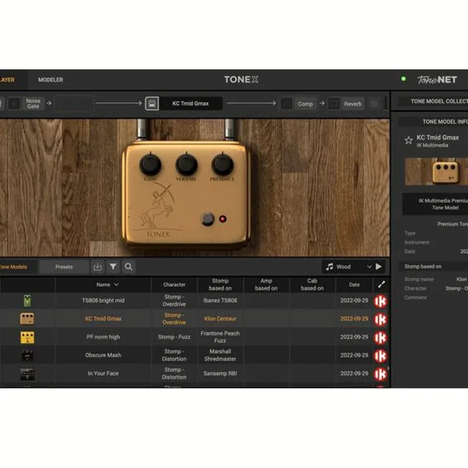Click the search magnifier icon

129,267
